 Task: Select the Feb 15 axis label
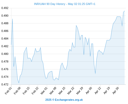click(26, 91)
